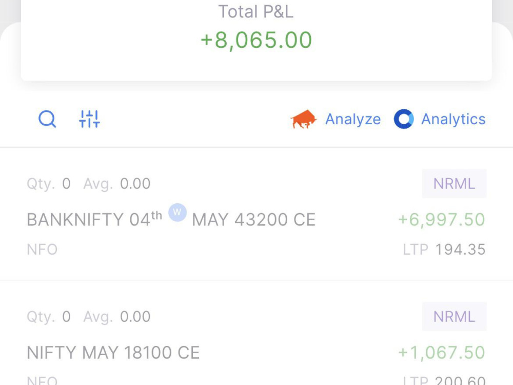This screenshot has width=513, height=385.
Task: Tap the weekly 'W' badge on BANKNIFTY
Action: (177, 213)
